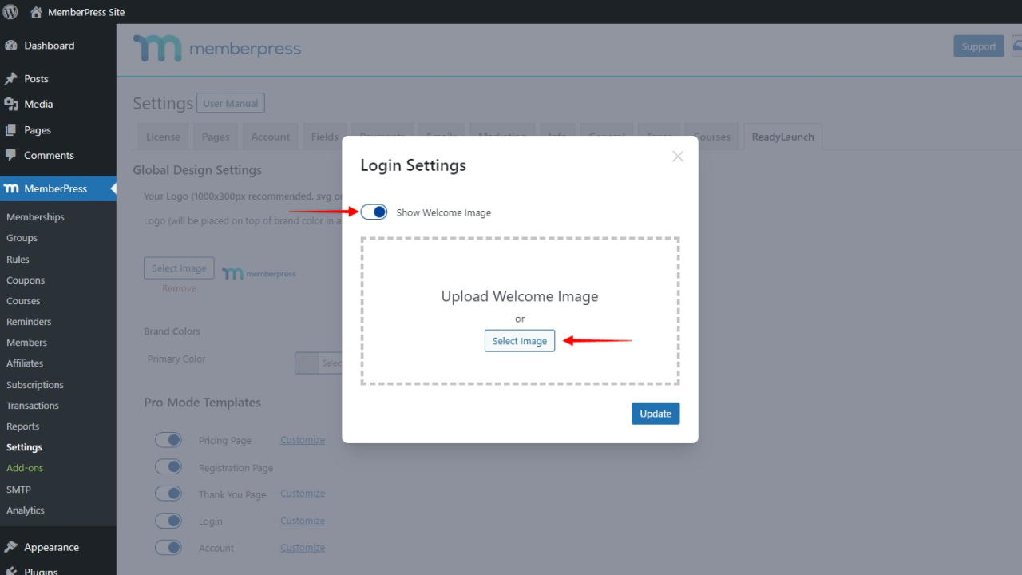This screenshot has width=1022, height=575.
Task: Click the Media library icon
Action: coord(11,105)
